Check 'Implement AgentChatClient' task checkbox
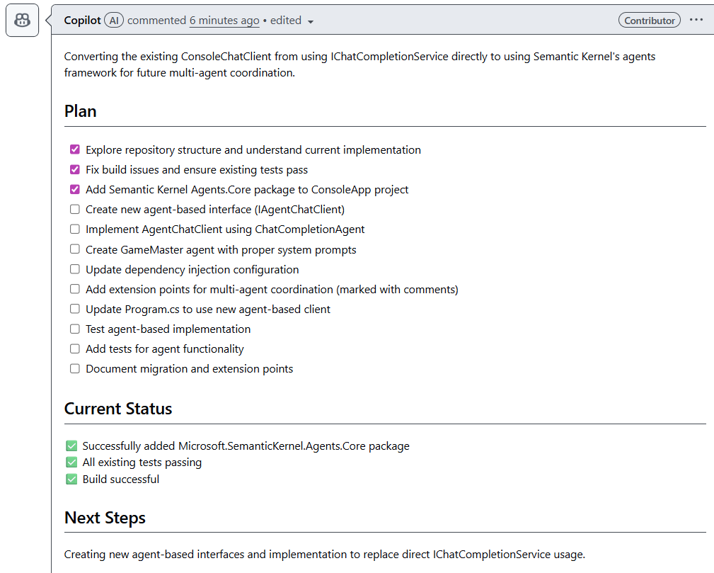Screen dimensions: 714x573 pyautogui.click(x=75, y=229)
